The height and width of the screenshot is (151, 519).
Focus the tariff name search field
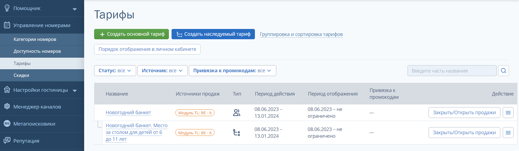[452, 71]
